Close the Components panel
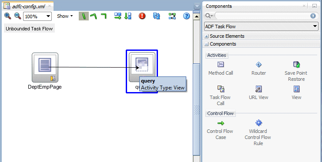322x162 pixels. tap(304, 6)
